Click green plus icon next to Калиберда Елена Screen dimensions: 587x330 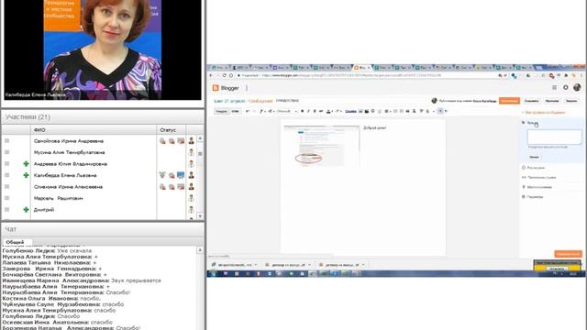26,175
